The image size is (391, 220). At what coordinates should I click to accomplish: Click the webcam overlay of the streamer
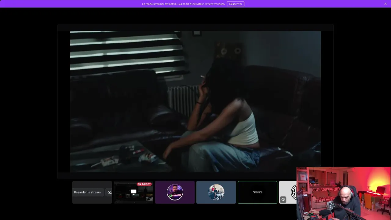click(x=344, y=193)
